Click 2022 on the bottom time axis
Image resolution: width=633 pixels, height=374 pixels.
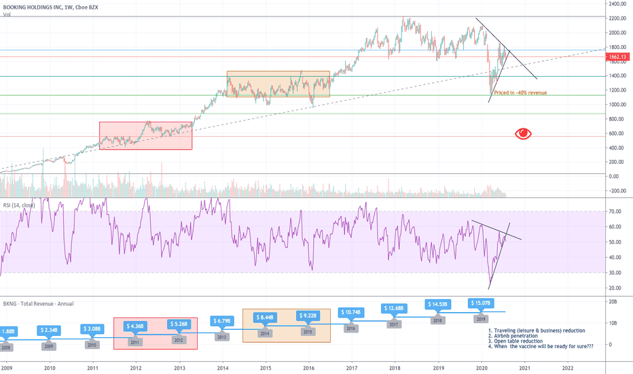tap(568, 368)
